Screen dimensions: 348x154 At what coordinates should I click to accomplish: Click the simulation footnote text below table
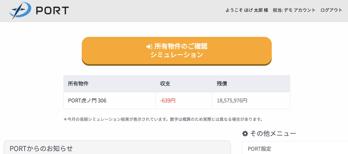[x=163, y=119]
